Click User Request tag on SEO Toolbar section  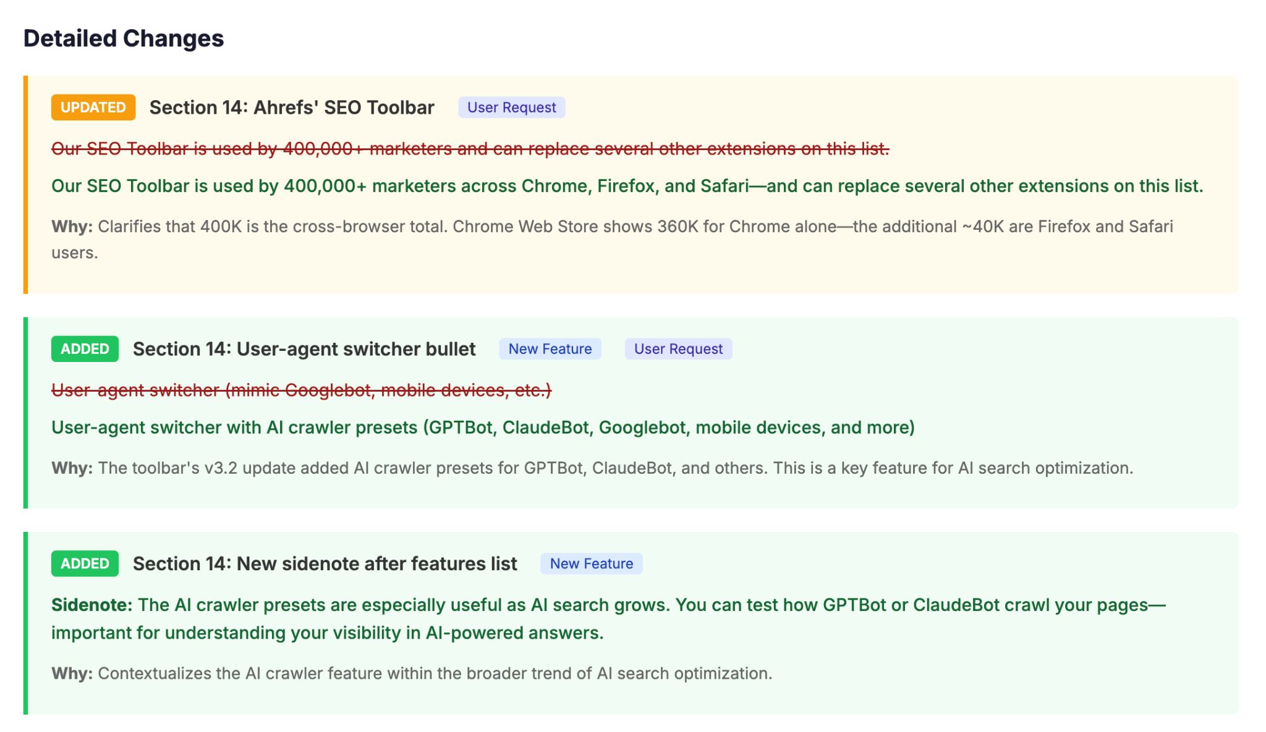pyautogui.click(x=511, y=107)
